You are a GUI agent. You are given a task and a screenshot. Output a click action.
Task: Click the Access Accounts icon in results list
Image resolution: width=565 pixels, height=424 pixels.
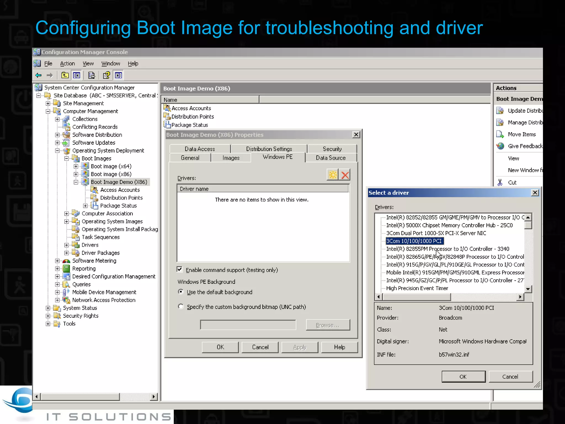167,108
